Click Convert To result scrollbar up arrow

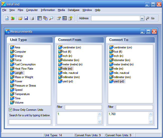coord(150,114)
